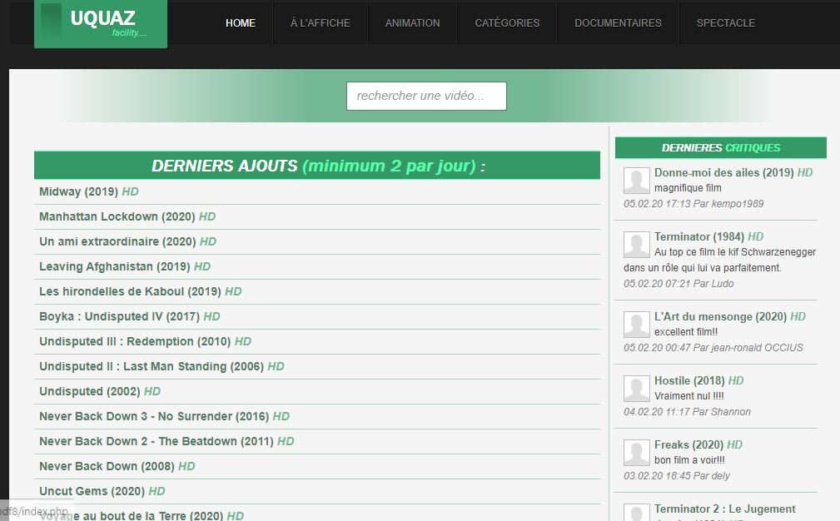840x521 pixels.
Task: Click avatar beside L'Art du mensonge review
Action: [x=636, y=324]
